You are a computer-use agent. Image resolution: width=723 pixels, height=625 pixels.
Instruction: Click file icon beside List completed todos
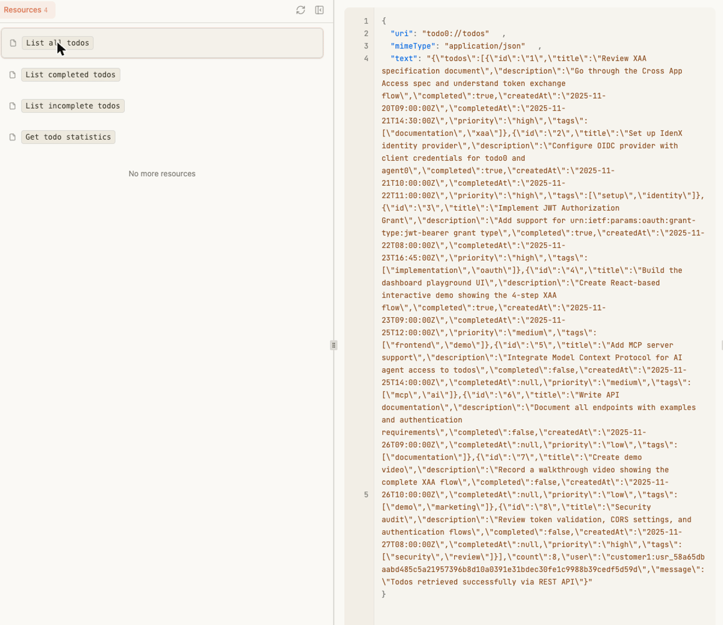point(12,75)
